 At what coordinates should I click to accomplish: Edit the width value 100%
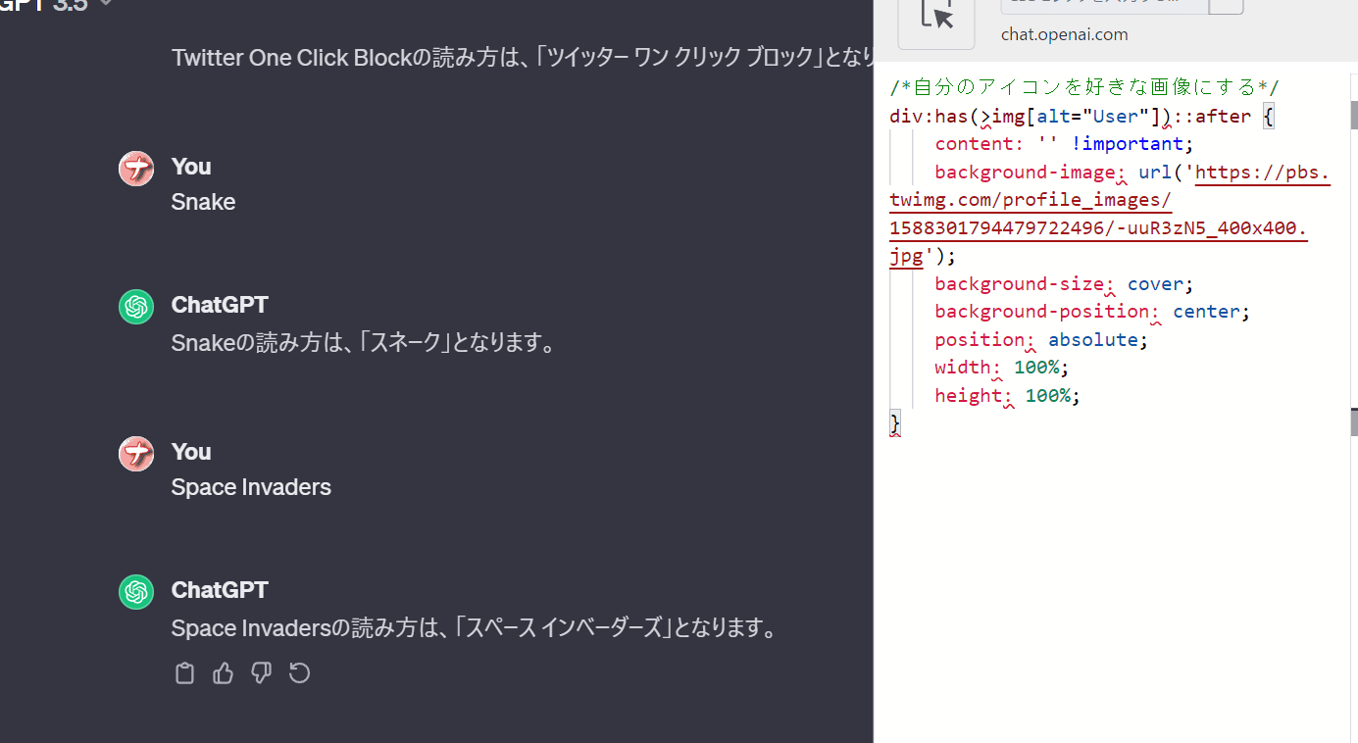click(x=1039, y=368)
